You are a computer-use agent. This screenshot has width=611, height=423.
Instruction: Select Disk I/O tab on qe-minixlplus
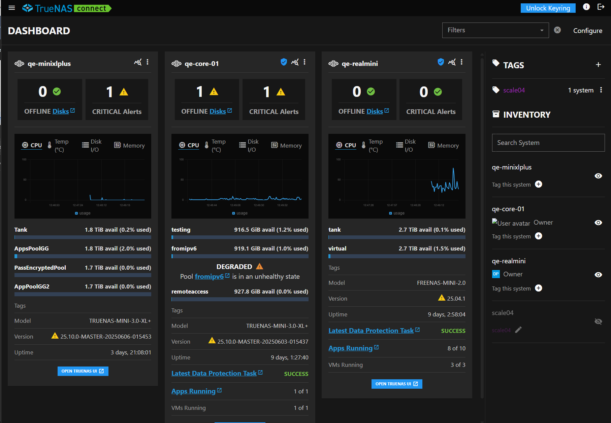click(x=92, y=146)
